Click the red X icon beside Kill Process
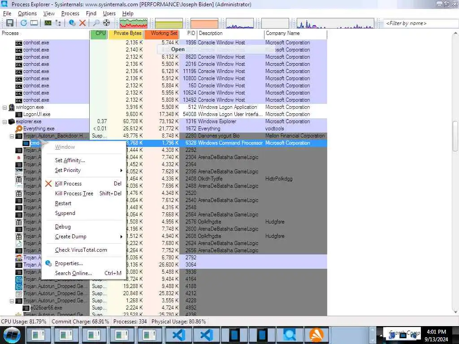This screenshot has height=344, width=459. [48, 183]
